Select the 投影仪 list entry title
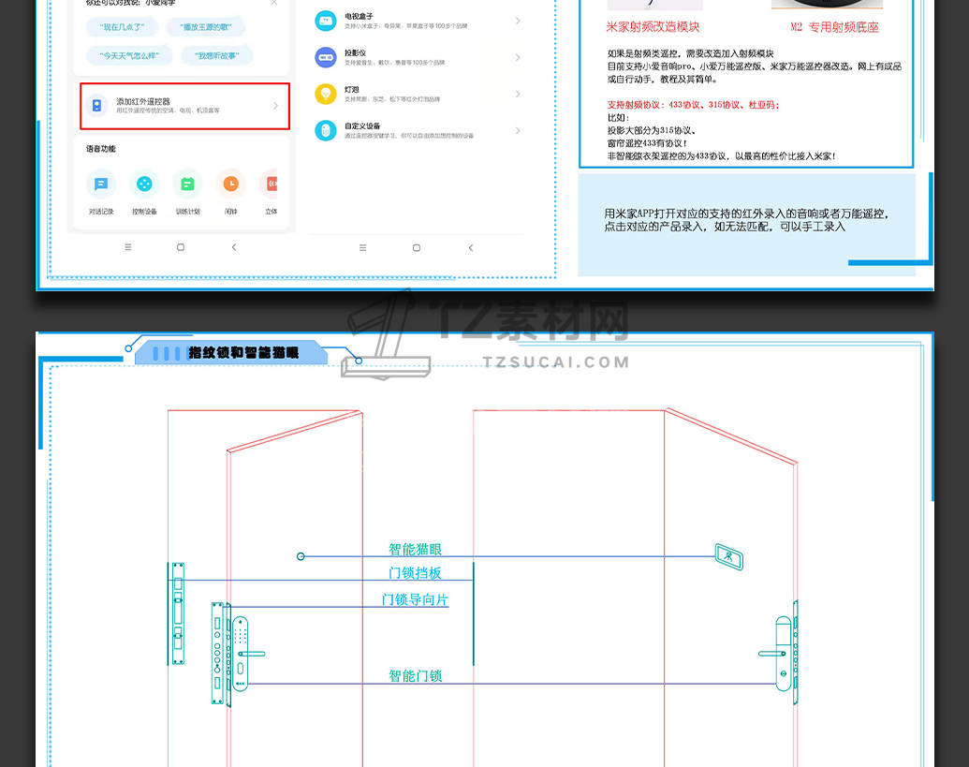 356,53
